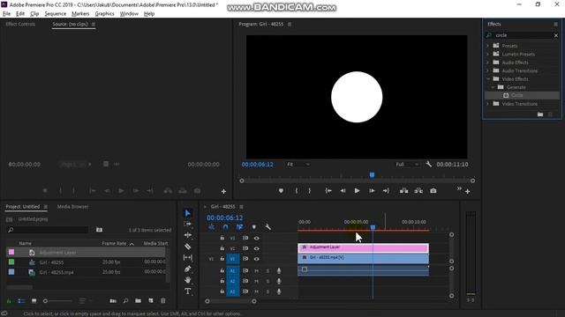Create new custom bin in Effects panel

(x=540, y=114)
